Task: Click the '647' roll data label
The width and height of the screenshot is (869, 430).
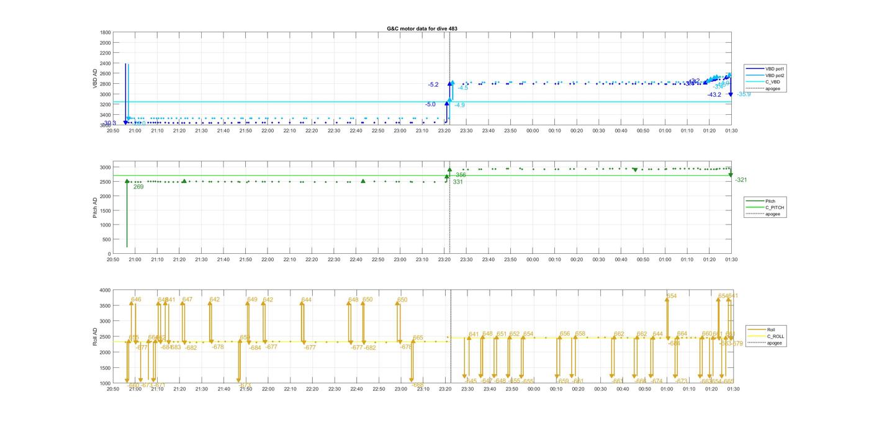Action: click(x=187, y=300)
